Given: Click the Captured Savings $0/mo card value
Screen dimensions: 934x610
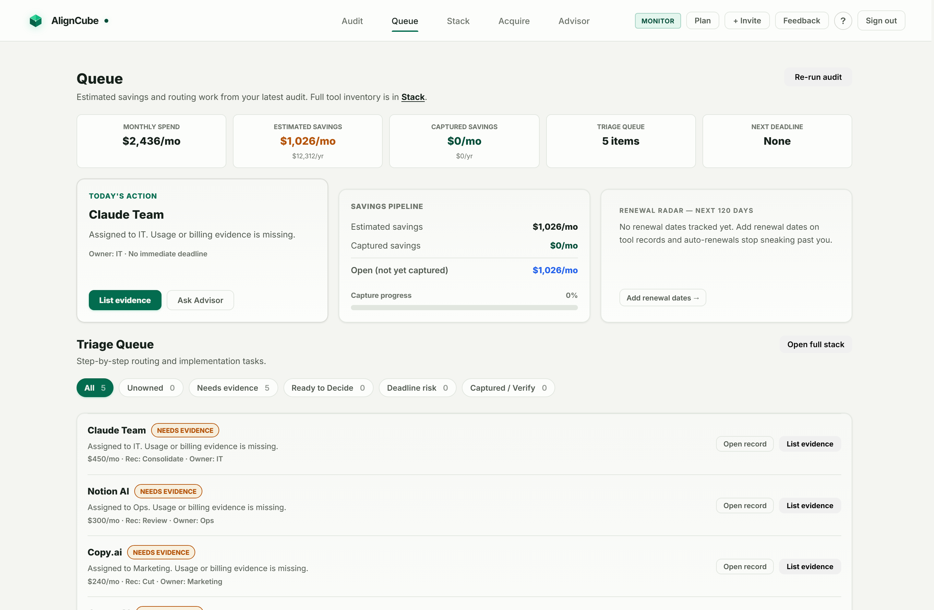Looking at the screenshot, I should (464, 141).
